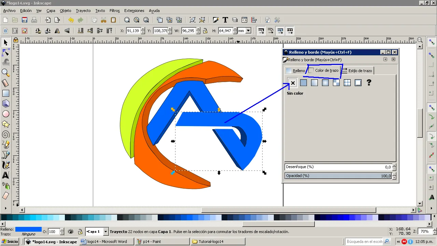Image resolution: width=437 pixels, height=246 pixels.
Task: Select the Zoom magnifier tool
Action: coord(5,72)
